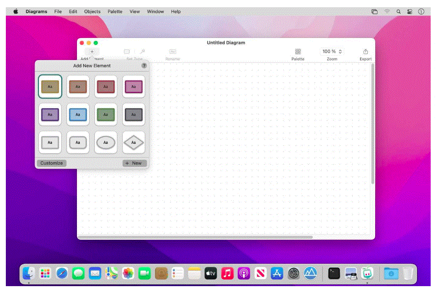Click the vertical scrollbar of the diagram

point(373,124)
